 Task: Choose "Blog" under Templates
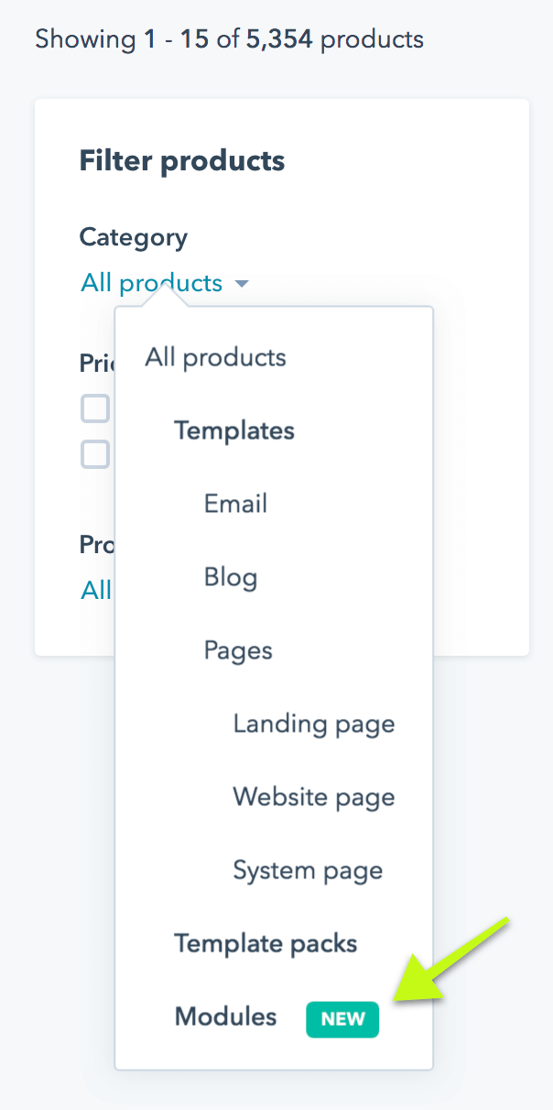pyautogui.click(x=230, y=577)
